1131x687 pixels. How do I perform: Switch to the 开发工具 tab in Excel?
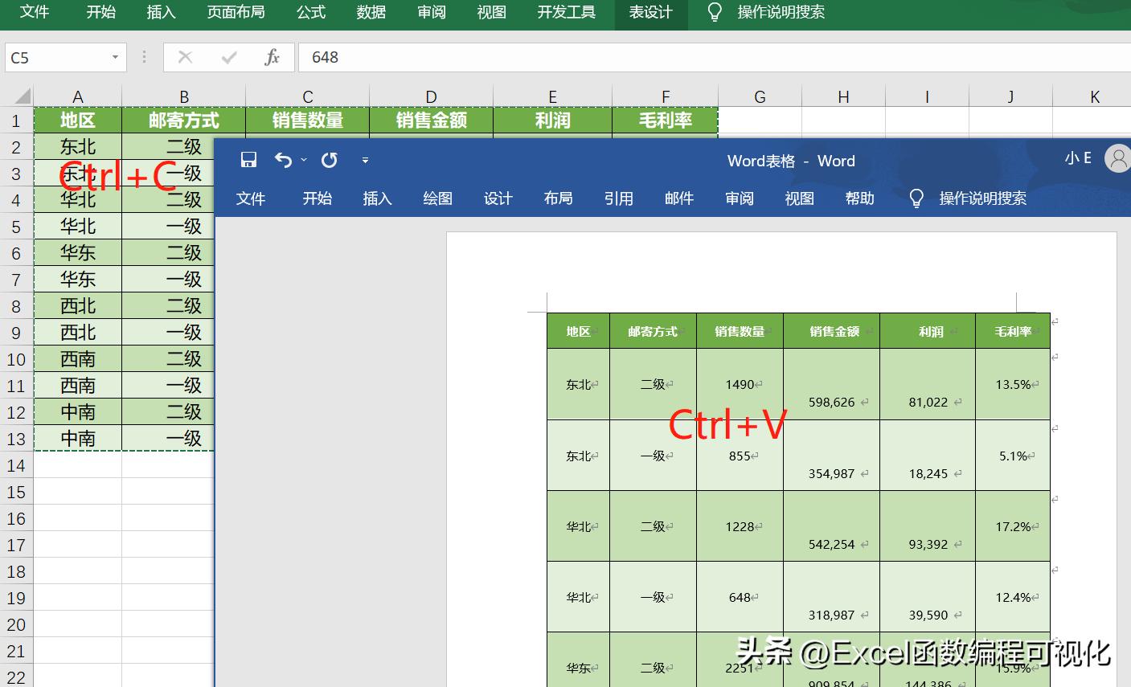click(566, 13)
